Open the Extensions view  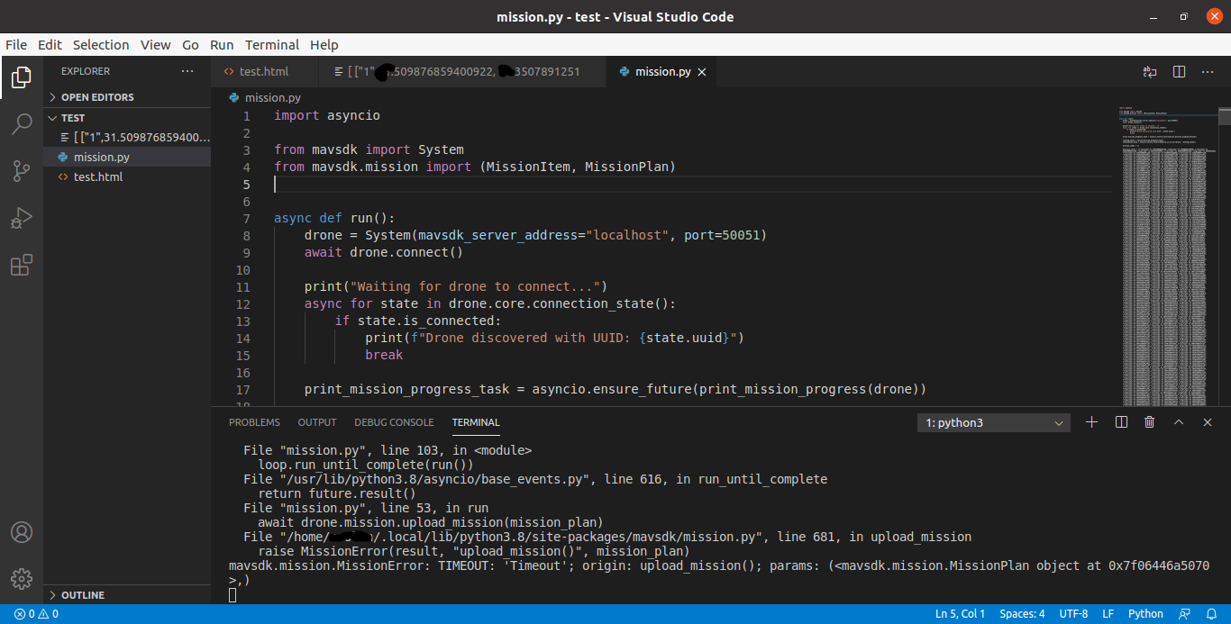click(x=22, y=265)
